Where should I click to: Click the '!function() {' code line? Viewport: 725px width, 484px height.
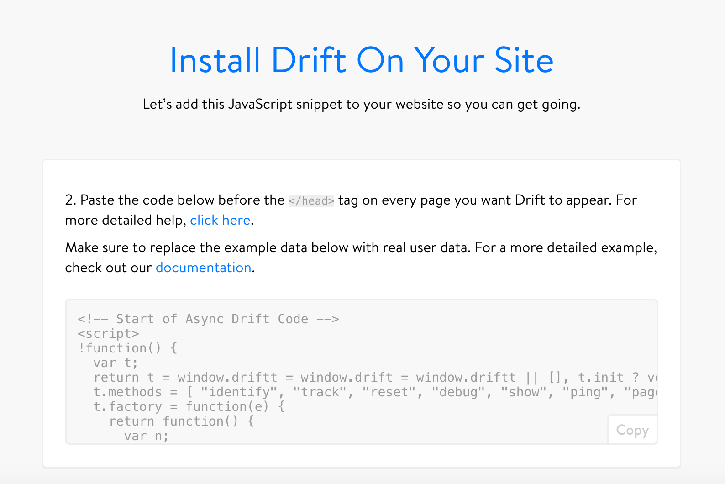(127, 348)
